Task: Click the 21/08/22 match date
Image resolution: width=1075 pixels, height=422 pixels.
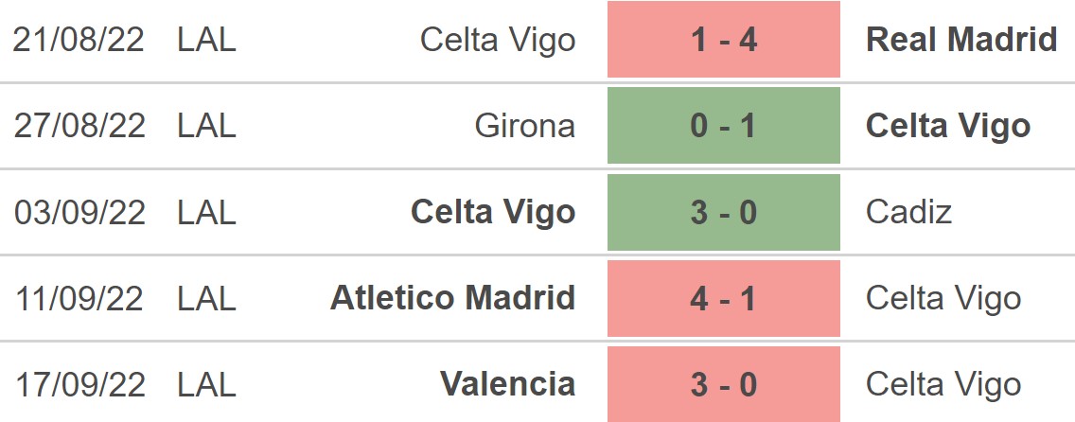Action: [x=79, y=40]
